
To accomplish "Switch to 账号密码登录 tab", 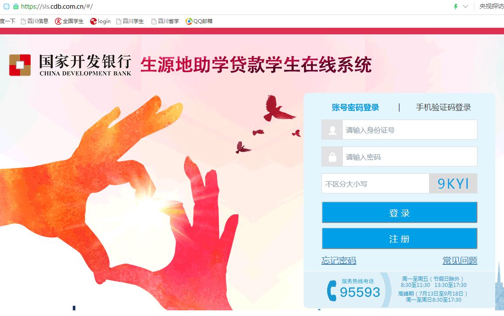I will (x=355, y=107).
